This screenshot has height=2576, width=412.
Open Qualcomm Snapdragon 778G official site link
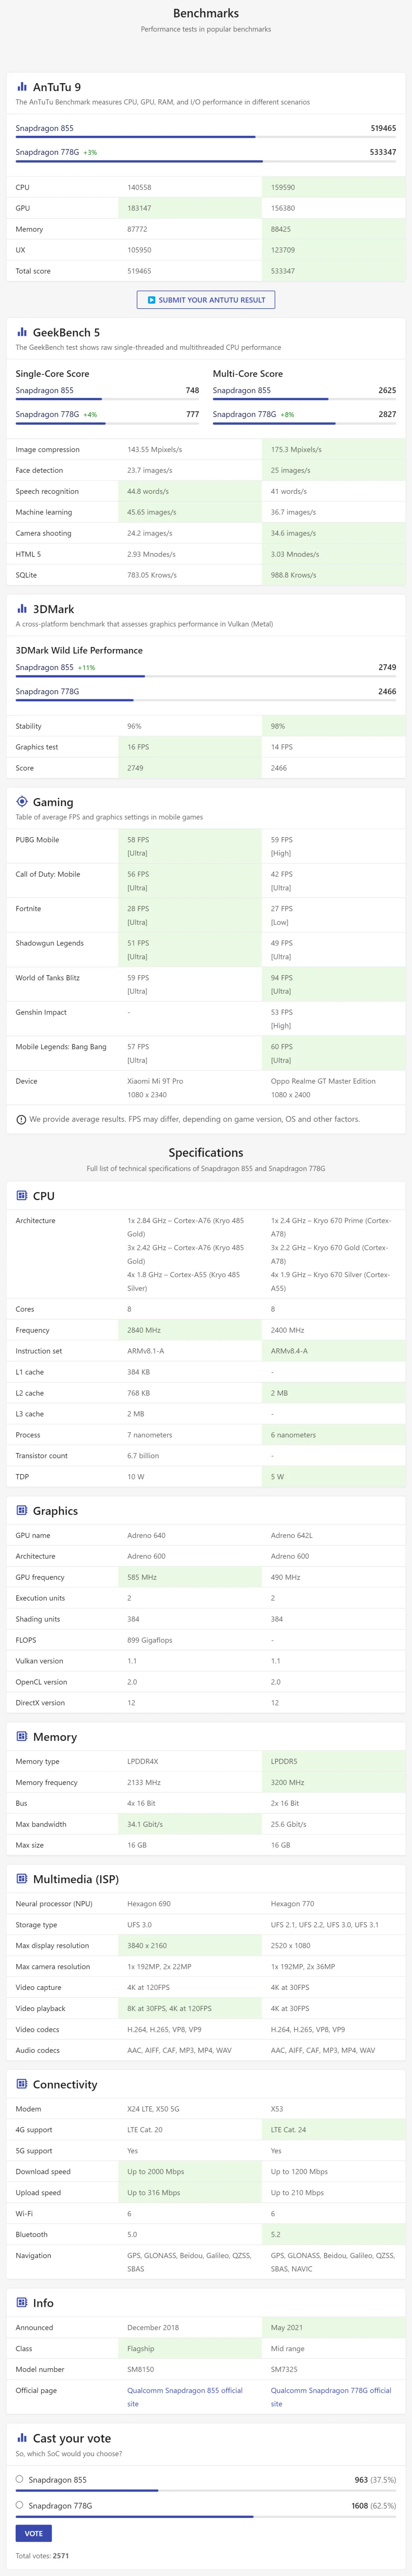tap(331, 2396)
